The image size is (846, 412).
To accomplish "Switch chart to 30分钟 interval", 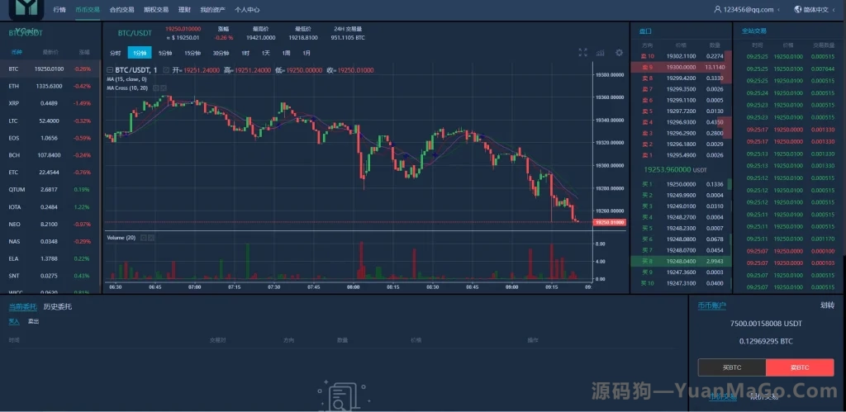I will click(x=221, y=53).
